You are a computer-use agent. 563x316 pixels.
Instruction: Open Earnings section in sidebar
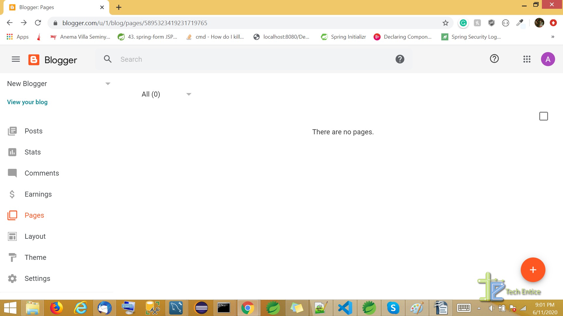pyautogui.click(x=38, y=194)
